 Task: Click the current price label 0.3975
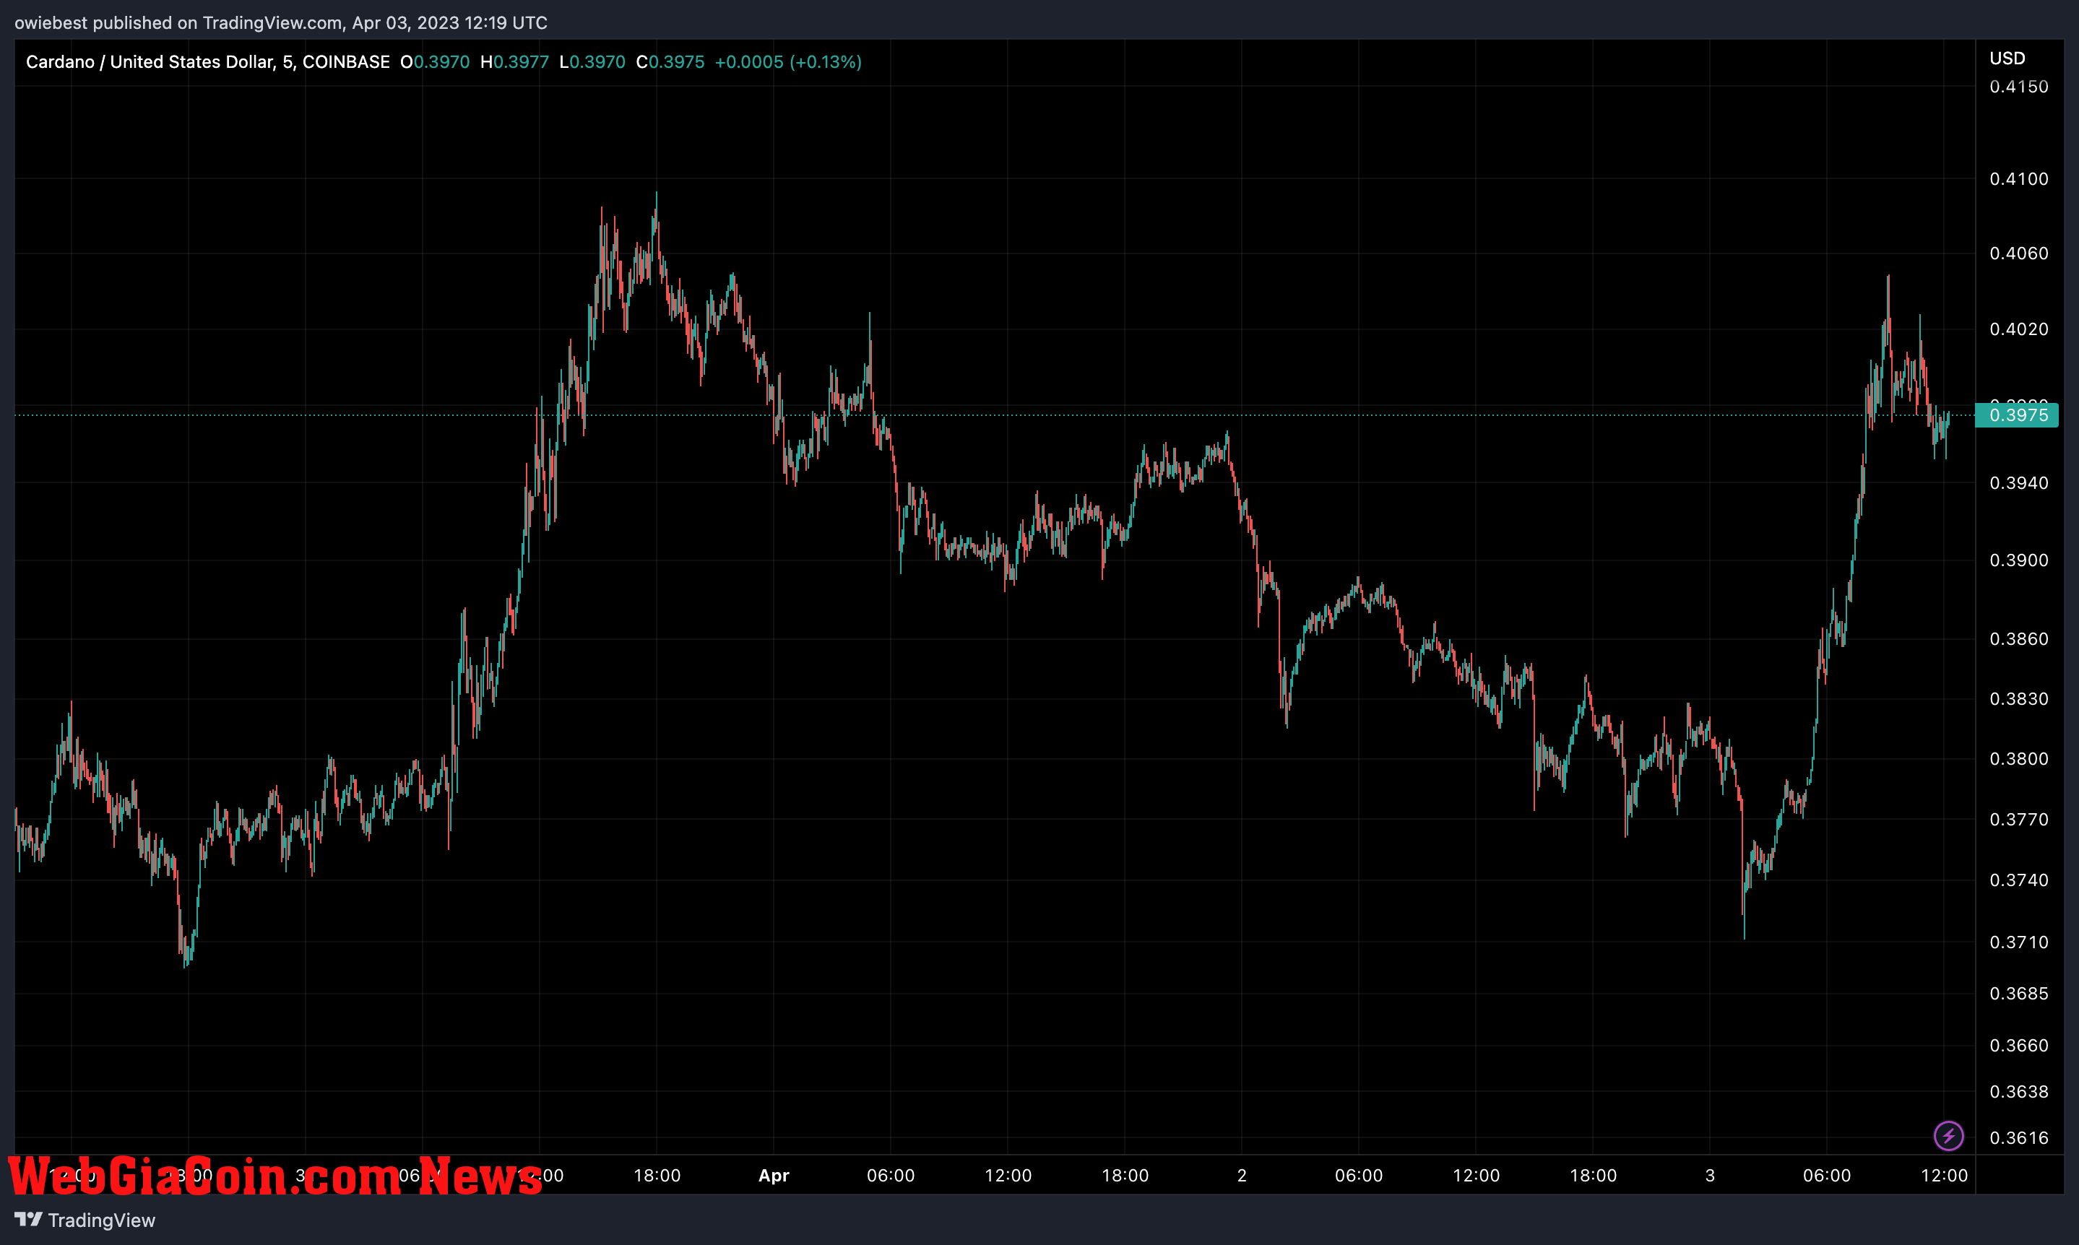pyautogui.click(x=2017, y=415)
